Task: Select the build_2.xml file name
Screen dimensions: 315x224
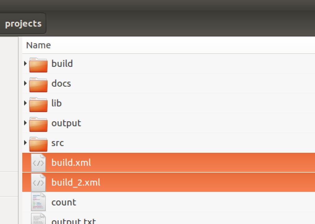Action: pyautogui.click(x=76, y=183)
